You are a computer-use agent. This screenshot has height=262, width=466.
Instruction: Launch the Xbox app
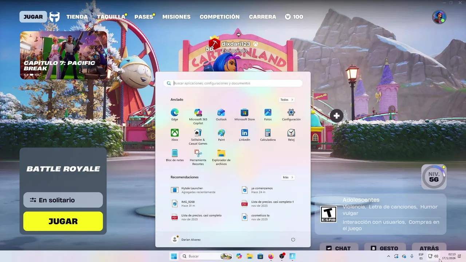(x=175, y=135)
